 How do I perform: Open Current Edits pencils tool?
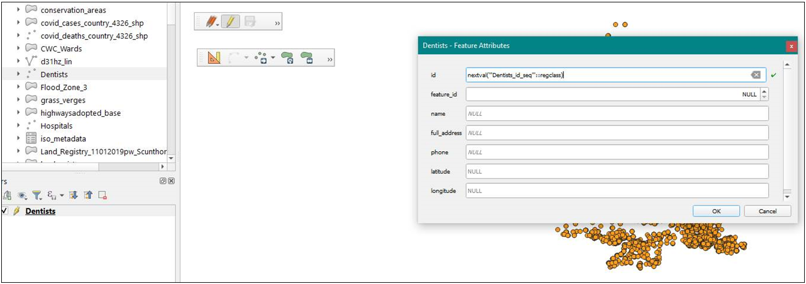(x=211, y=22)
